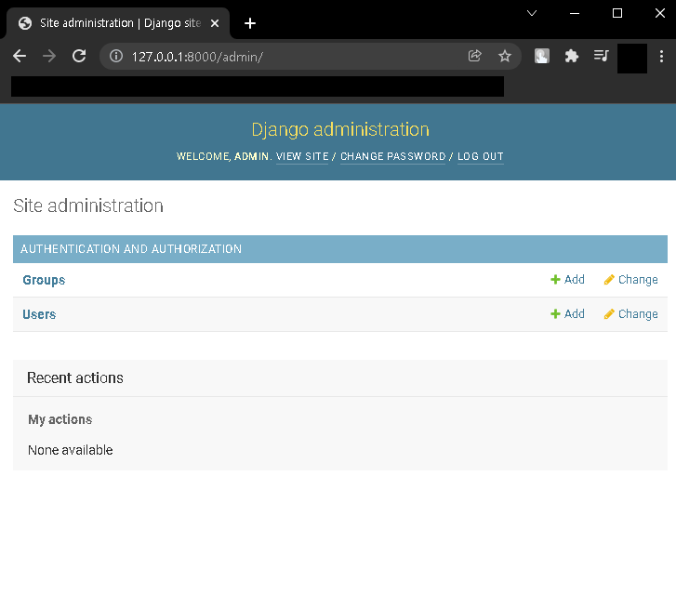Image resolution: width=676 pixels, height=596 pixels.
Task: View site information icon in address bar
Action: click(116, 56)
